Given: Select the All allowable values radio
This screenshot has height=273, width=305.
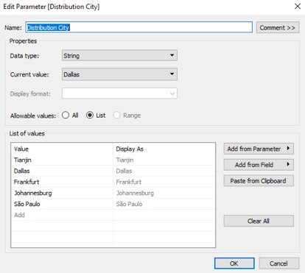Looking at the screenshot, I should click(x=66, y=115).
